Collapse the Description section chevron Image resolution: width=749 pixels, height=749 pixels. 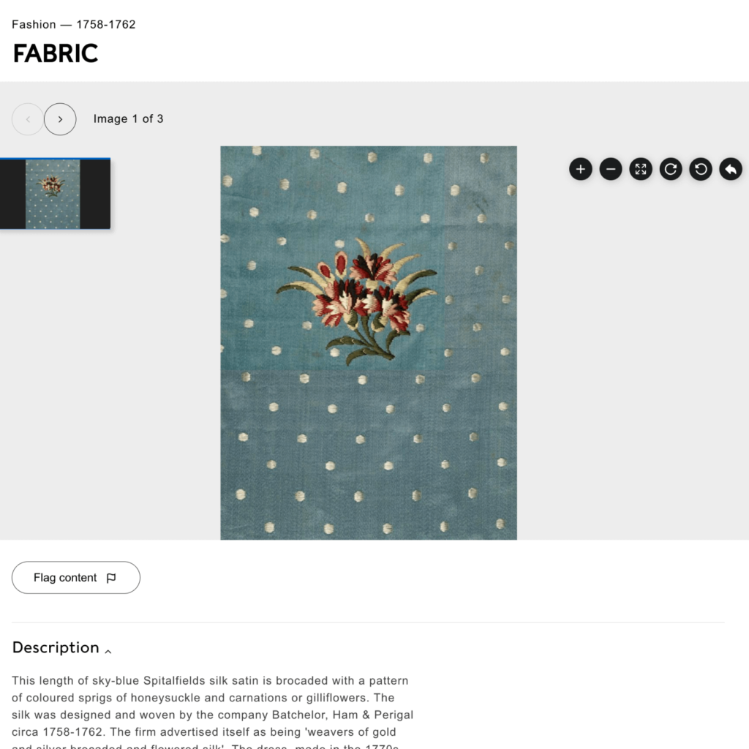[108, 650]
